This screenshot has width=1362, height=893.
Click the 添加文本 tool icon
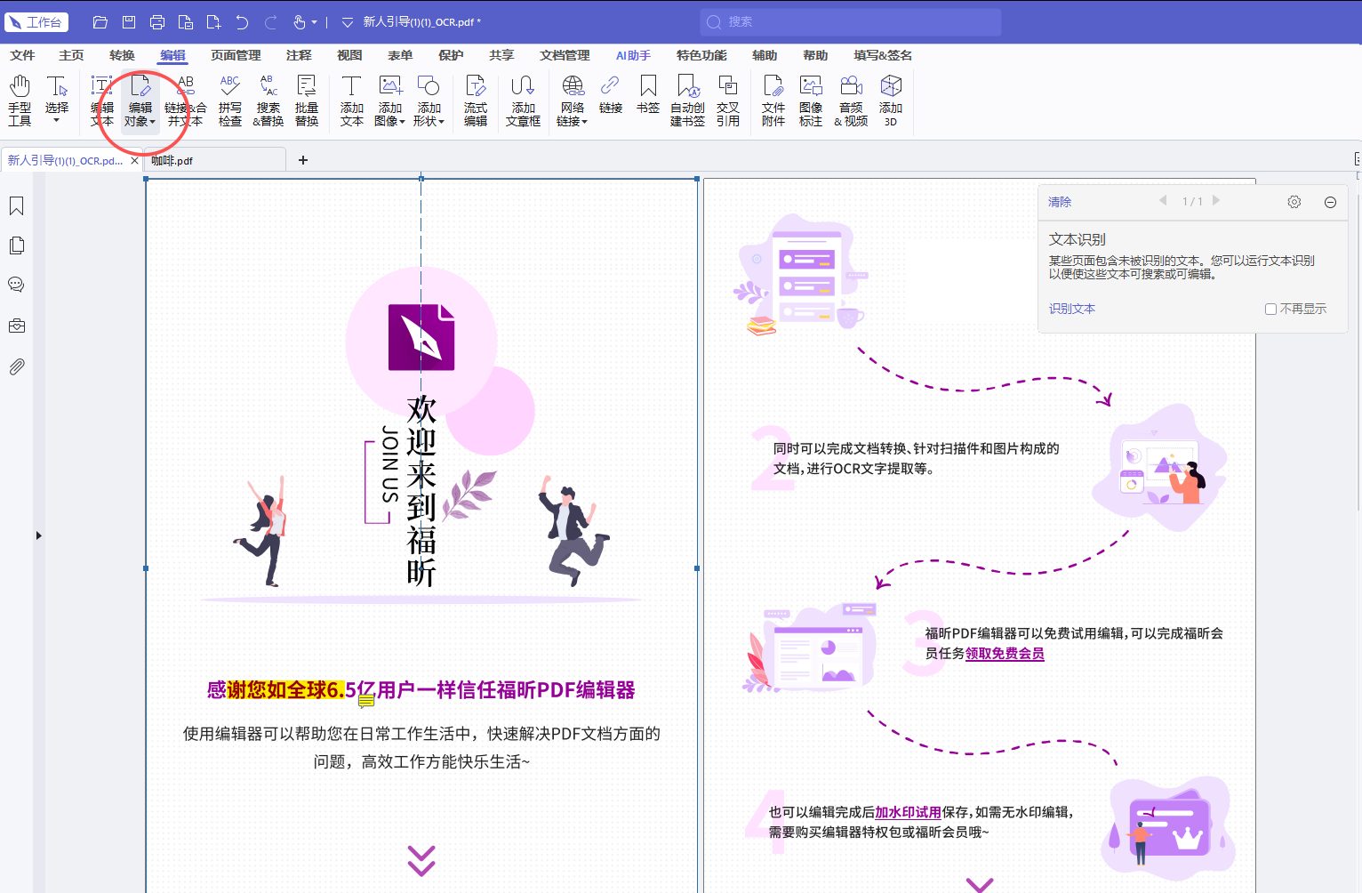[352, 101]
